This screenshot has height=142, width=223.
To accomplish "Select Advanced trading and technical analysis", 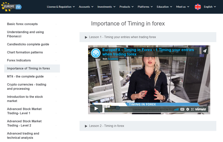I will click(x=32, y=136).
